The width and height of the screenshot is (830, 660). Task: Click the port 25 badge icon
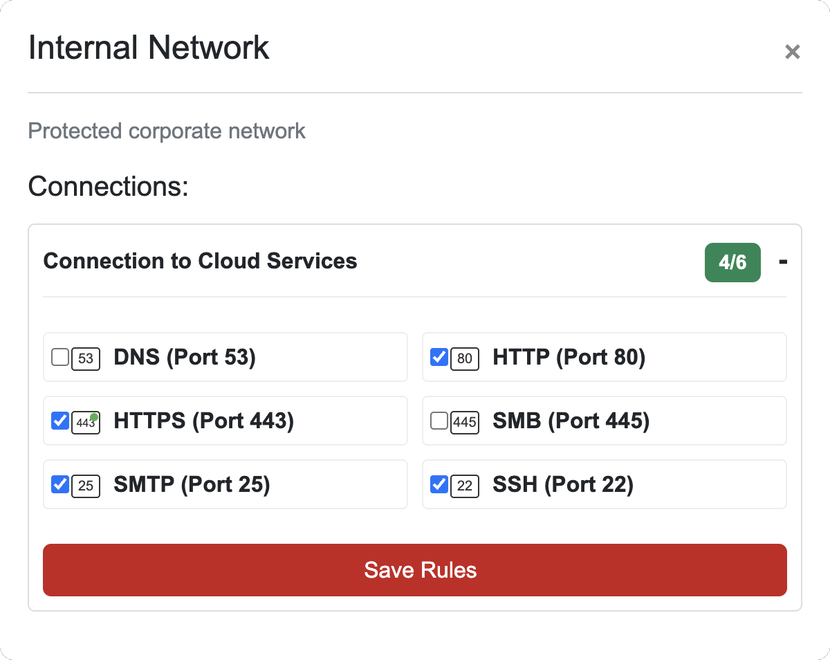click(x=86, y=486)
